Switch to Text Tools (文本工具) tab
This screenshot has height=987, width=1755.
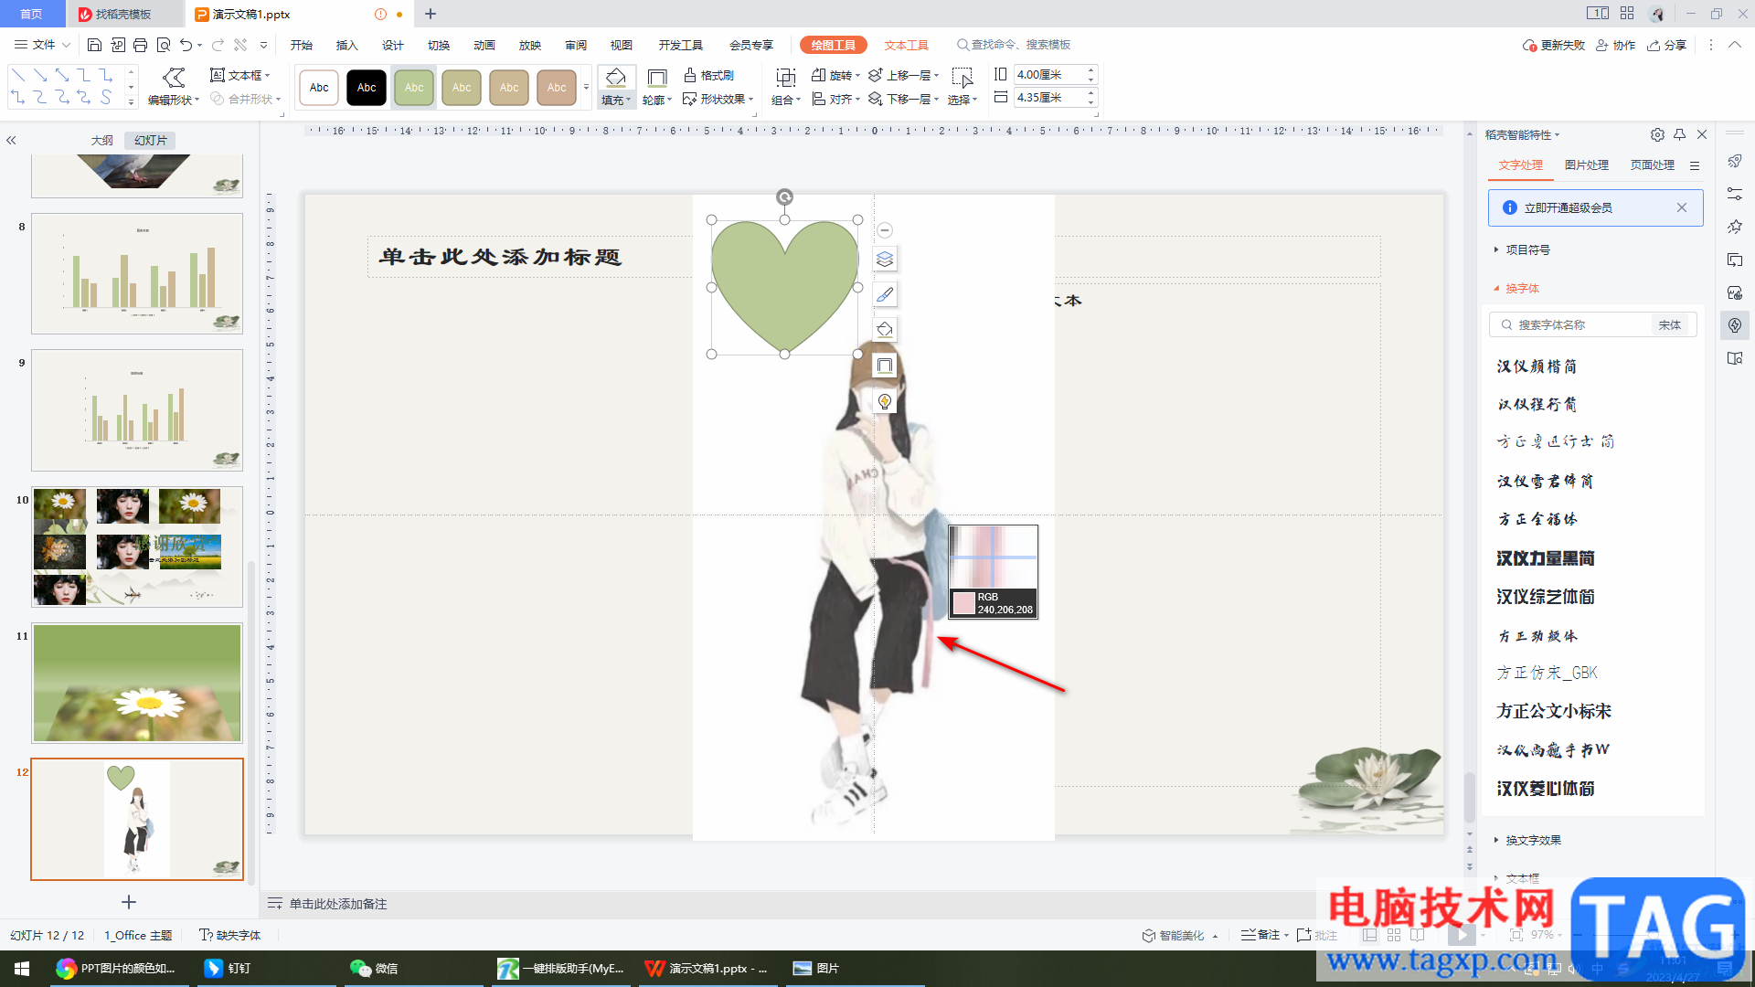pos(906,45)
